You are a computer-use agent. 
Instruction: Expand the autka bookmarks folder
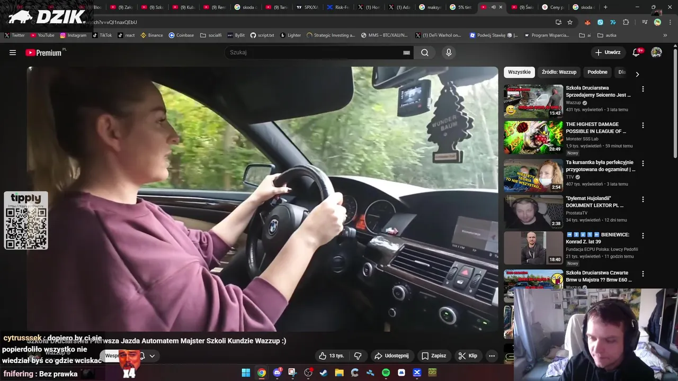[x=607, y=35]
